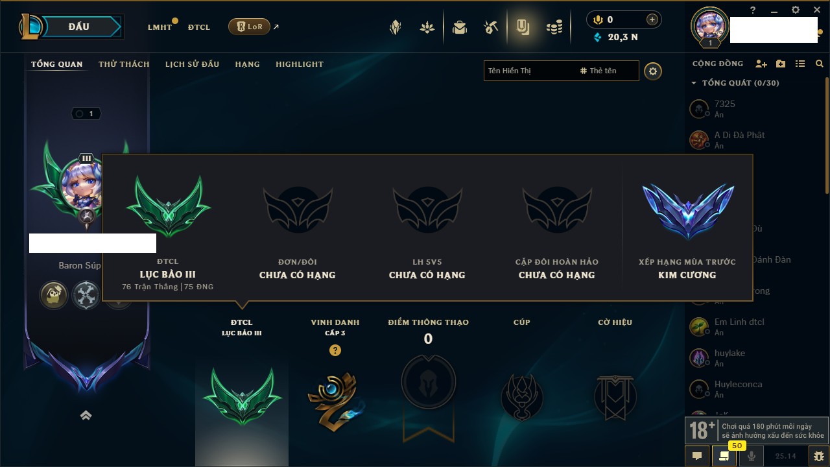Open the bug report icon
This screenshot has width=830, height=467.
click(818, 456)
